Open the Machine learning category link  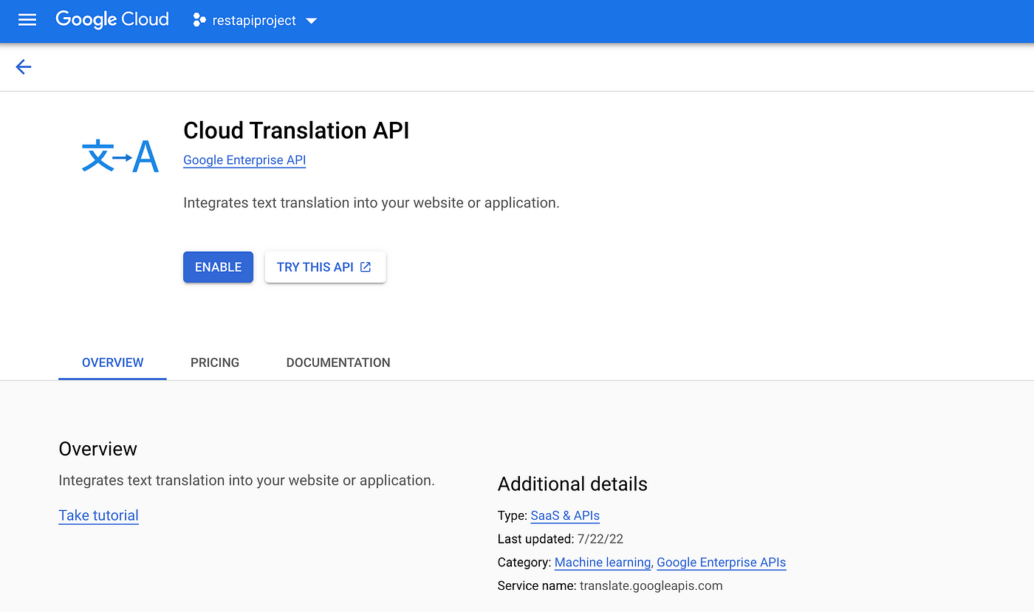click(603, 563)
